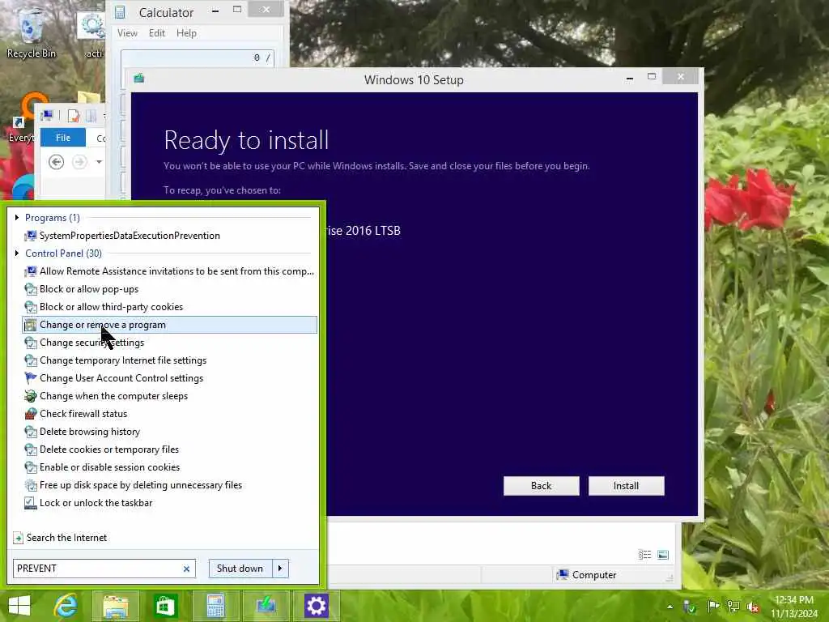The width and height of the screenshot is (829, 622).
Task: Click Back in Windows 10 Setup
Action: [x=541, y=486]
